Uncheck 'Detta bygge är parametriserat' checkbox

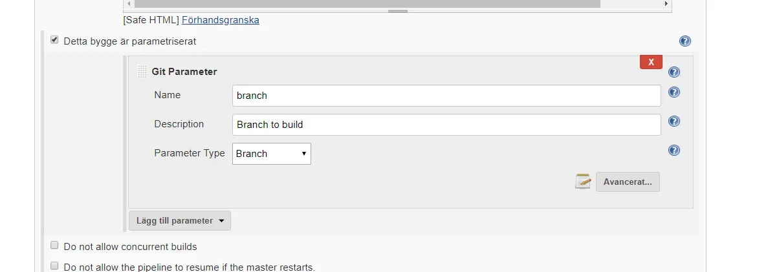[x=54, y=40]
